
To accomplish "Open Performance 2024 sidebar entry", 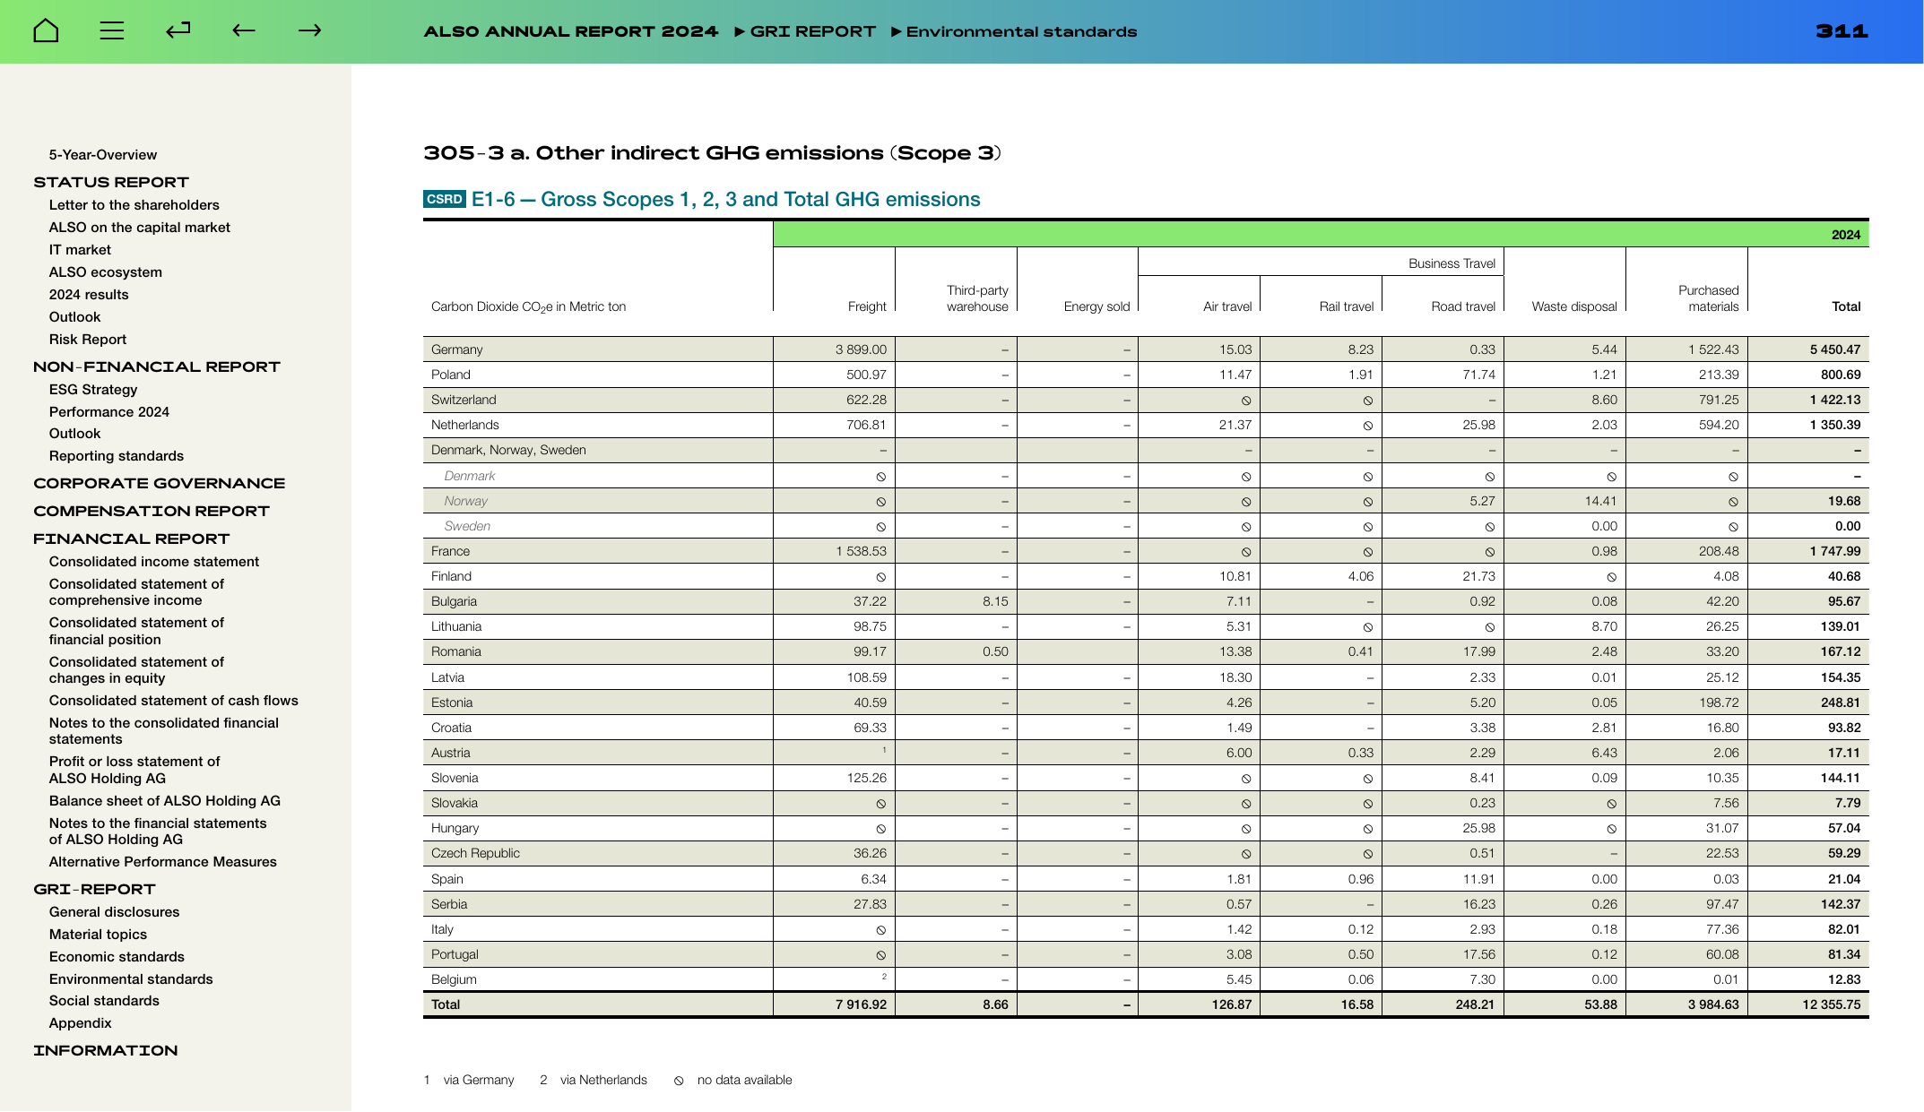I will point(109,412).
